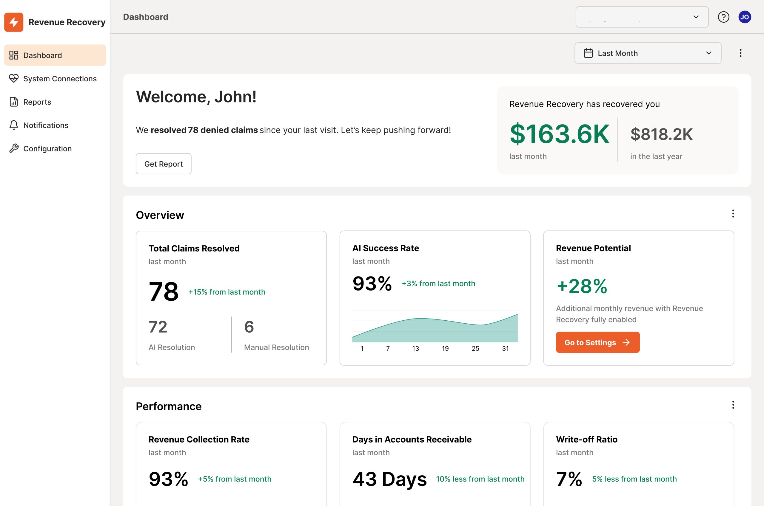Click the JO user avatar

[744, 17]
